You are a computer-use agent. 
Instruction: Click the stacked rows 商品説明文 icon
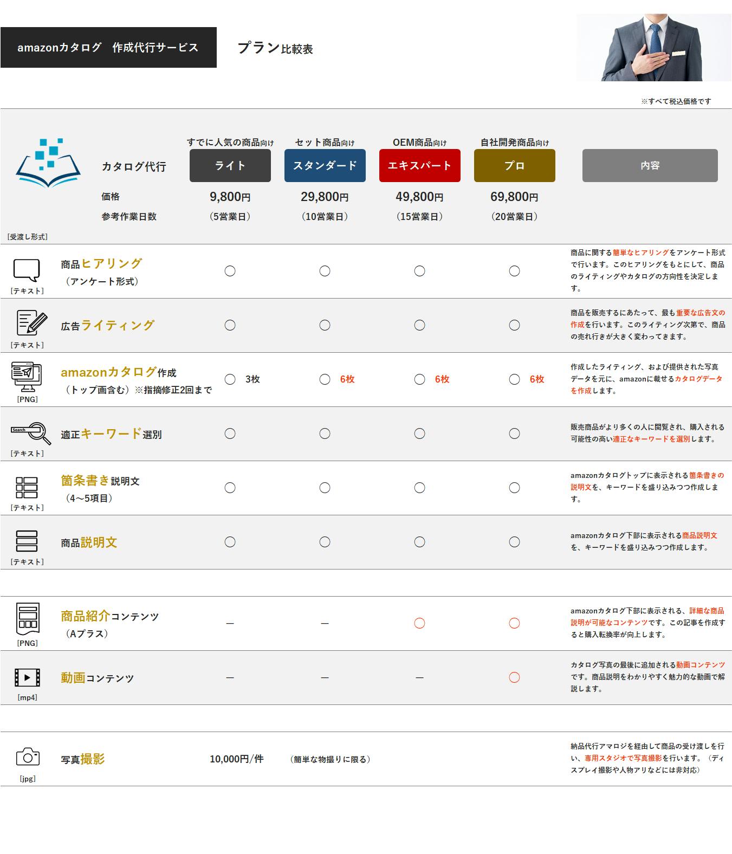[x=27, y=541]
